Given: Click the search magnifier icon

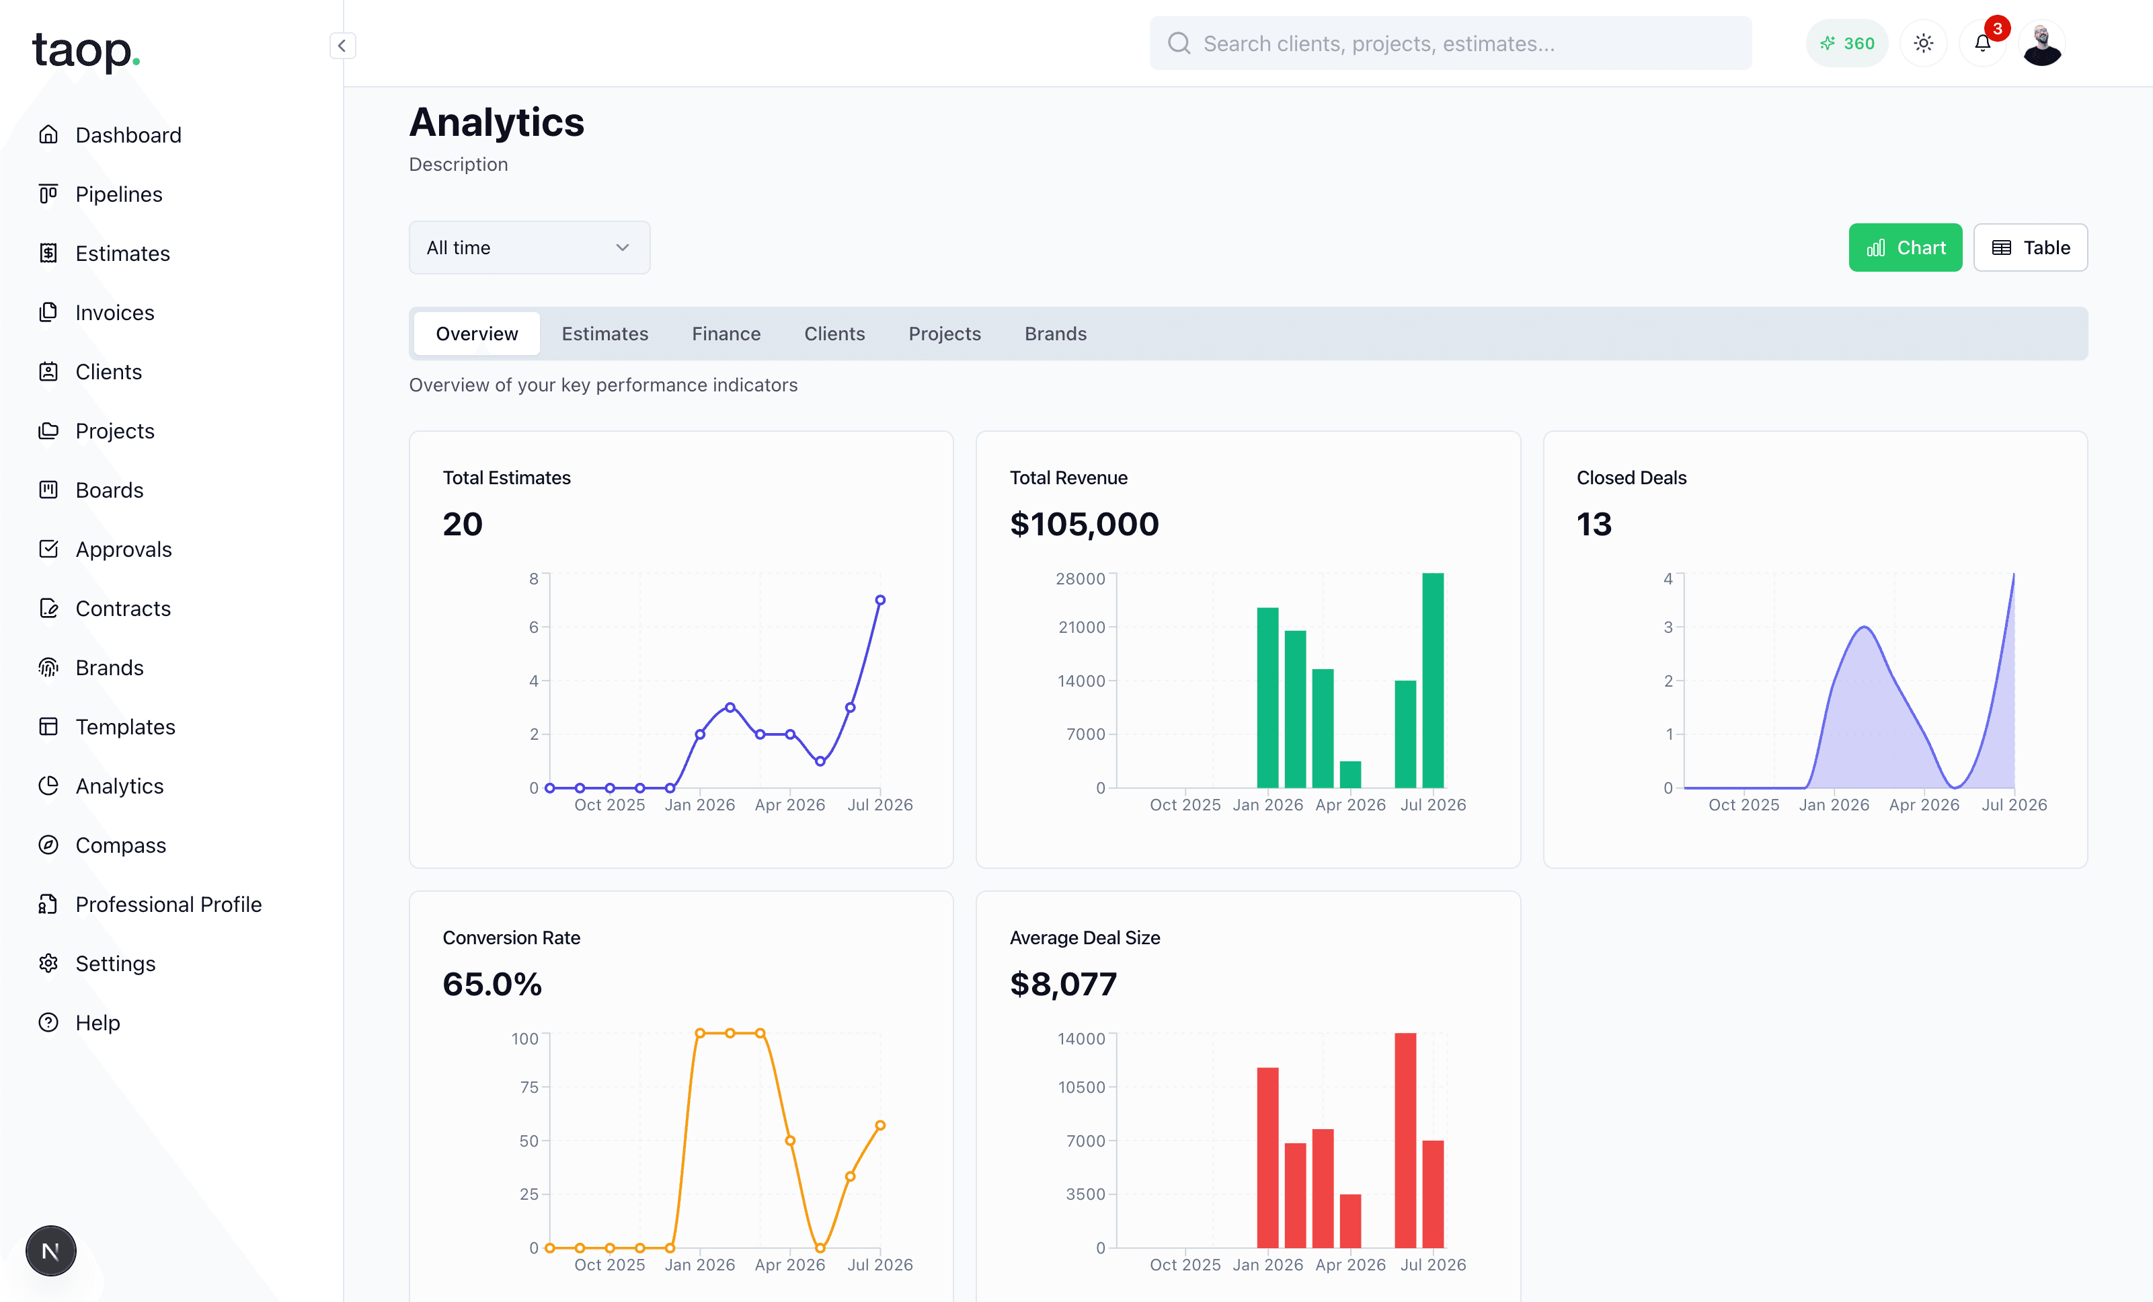Looking at the screenshot, I should 1179,44.
